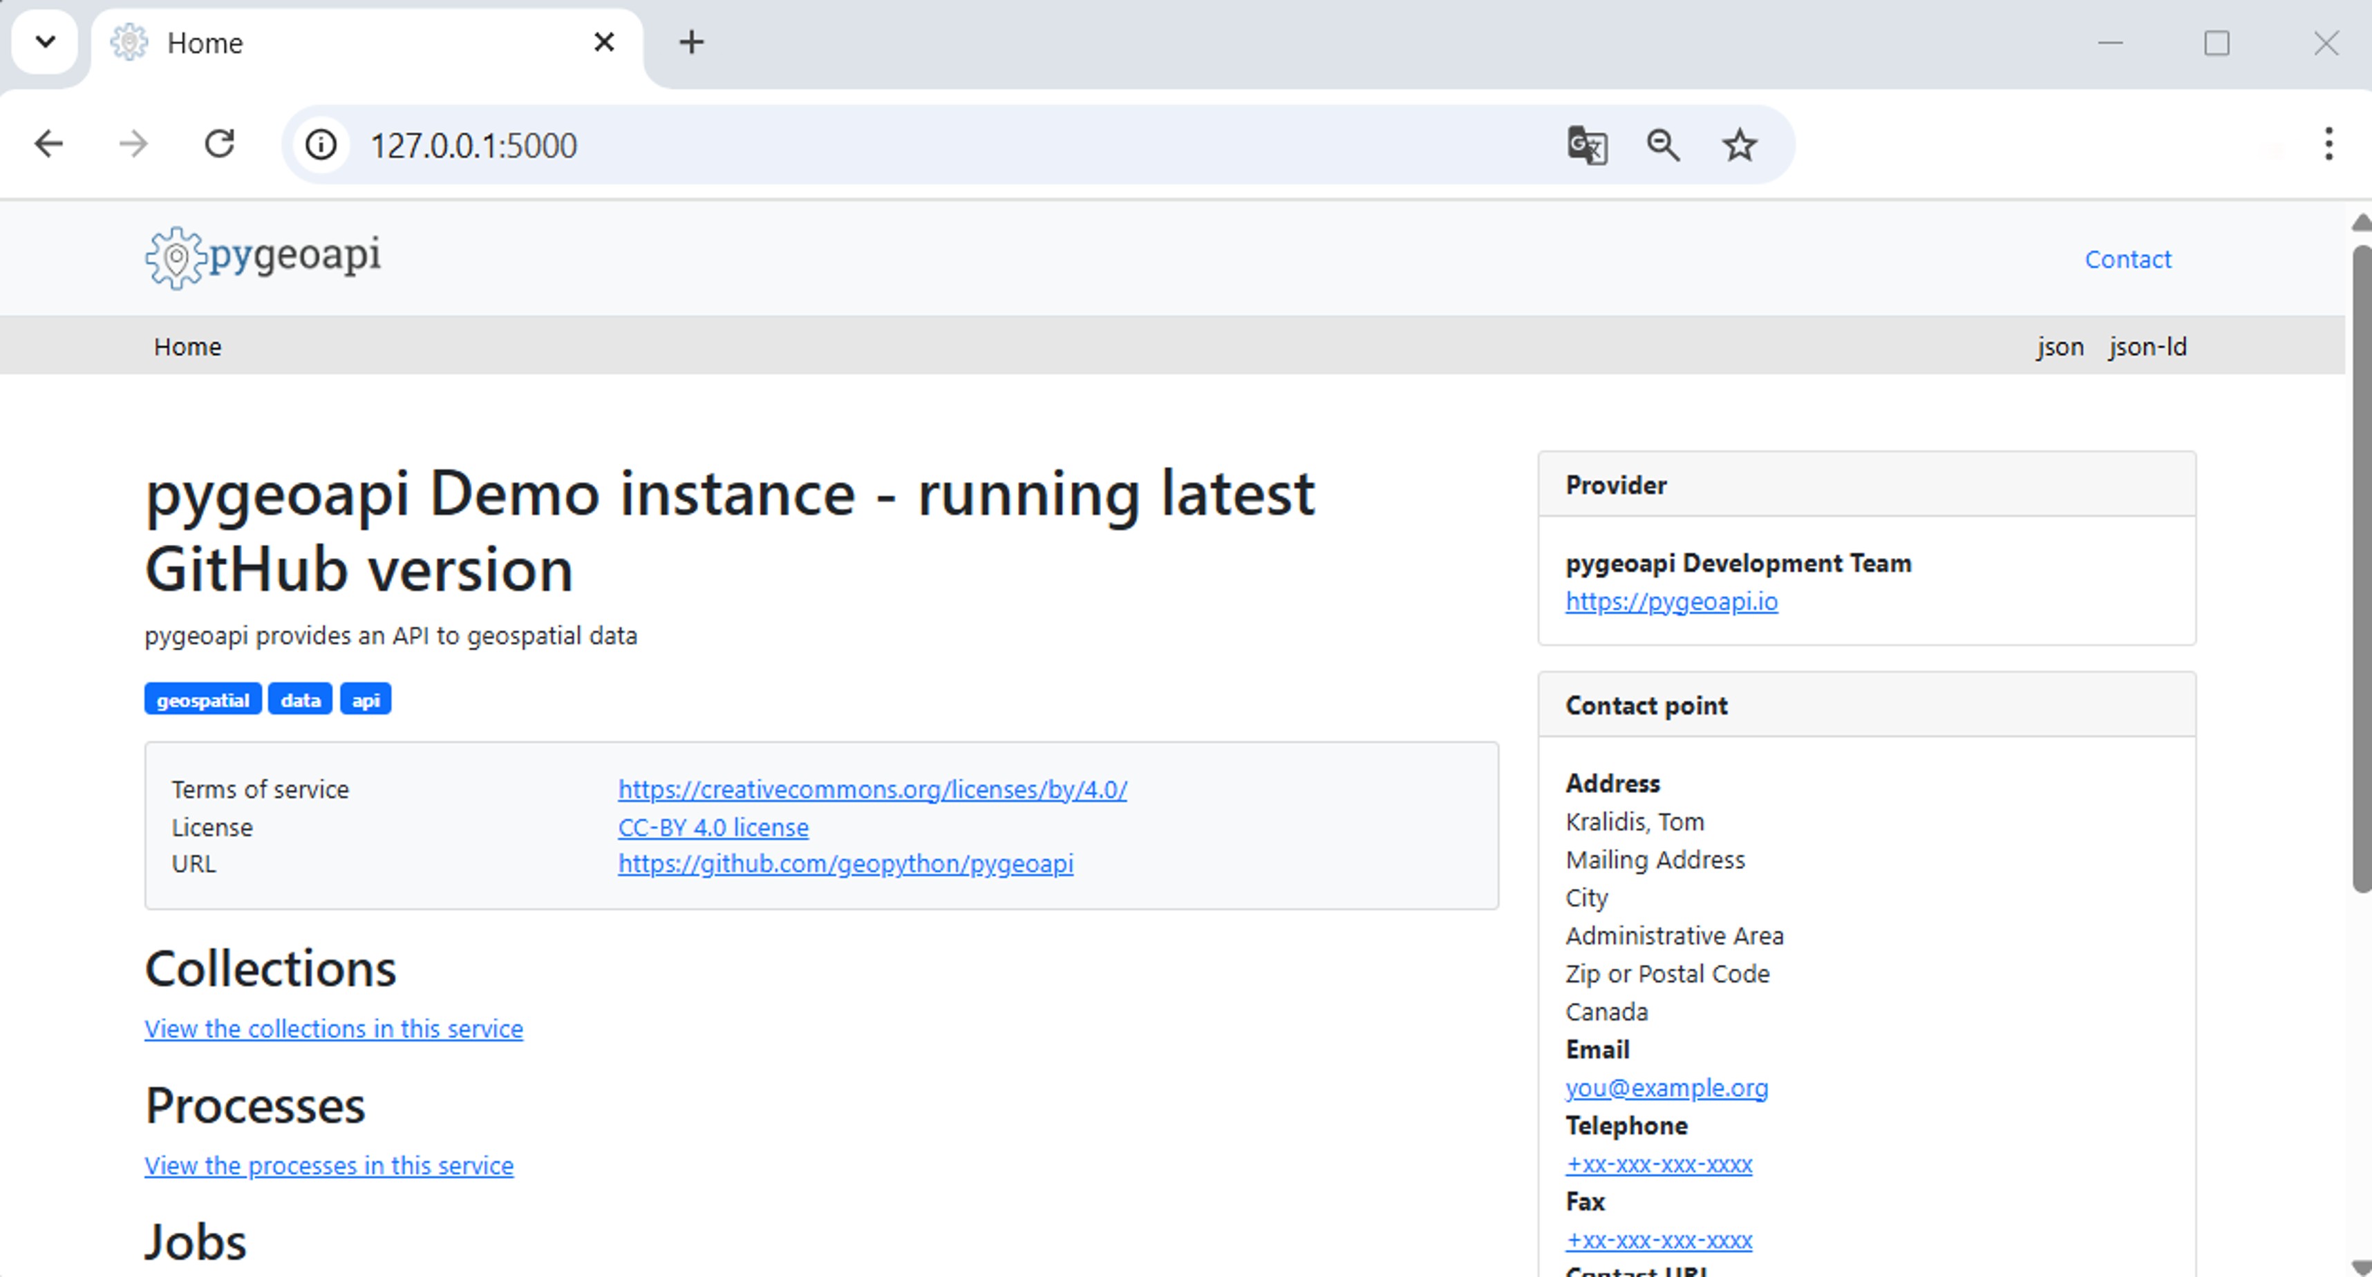This screenshot has width=2372, height=1277.
Task: Open the CC-BY 4.0 license link
Action: click(x=713, y=827)
